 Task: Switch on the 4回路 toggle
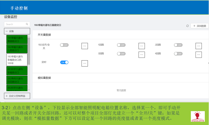178,54
